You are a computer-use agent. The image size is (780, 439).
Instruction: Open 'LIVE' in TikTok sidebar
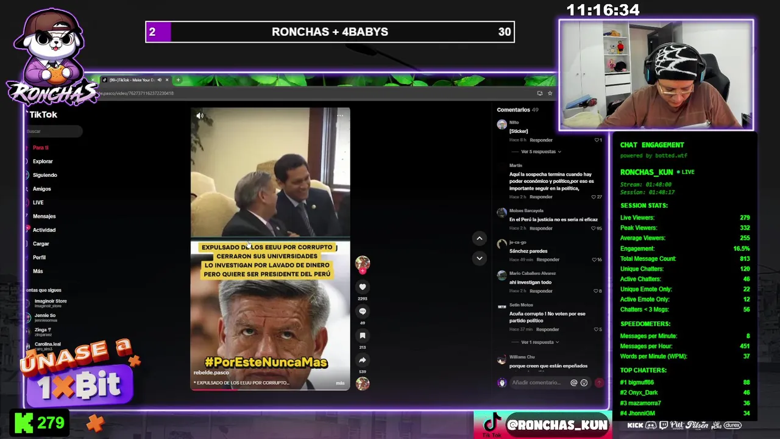38,202
